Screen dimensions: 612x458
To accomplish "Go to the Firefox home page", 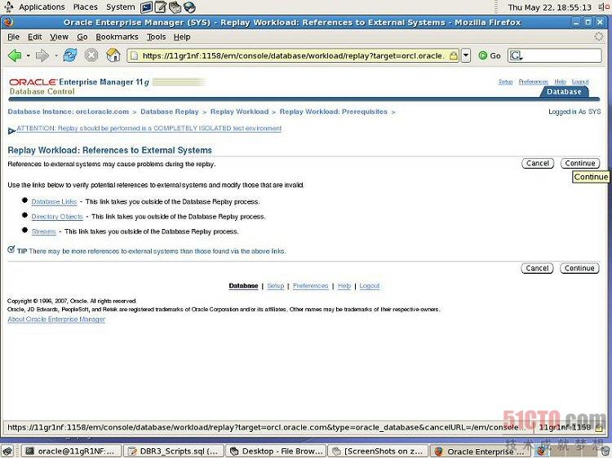I will tap(113, 55).
